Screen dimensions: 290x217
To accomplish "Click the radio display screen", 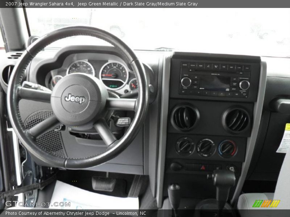I will (x=215, y=83).
